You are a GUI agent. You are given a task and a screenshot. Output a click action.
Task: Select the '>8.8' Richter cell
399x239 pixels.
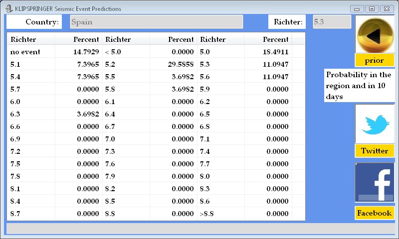pos(220,214)
